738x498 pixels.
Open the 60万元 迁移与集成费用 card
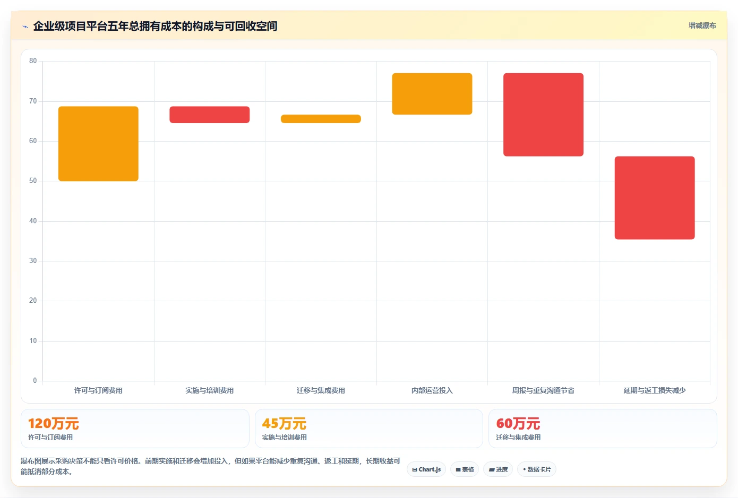tap(603, 429)
